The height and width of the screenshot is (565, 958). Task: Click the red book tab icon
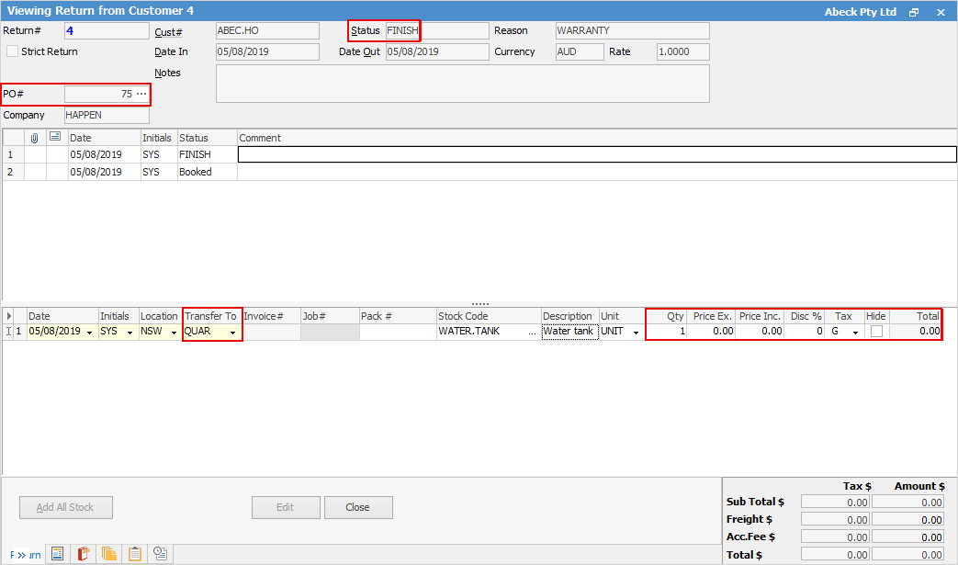84,554
